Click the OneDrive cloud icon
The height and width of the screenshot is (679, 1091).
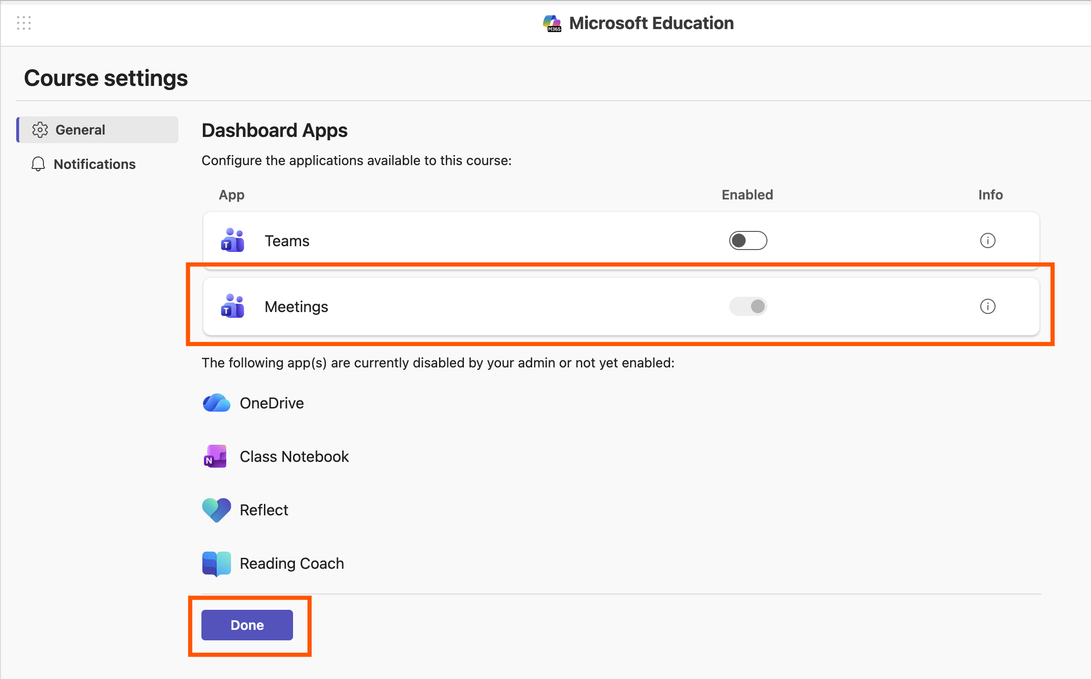tap(217, 403)
